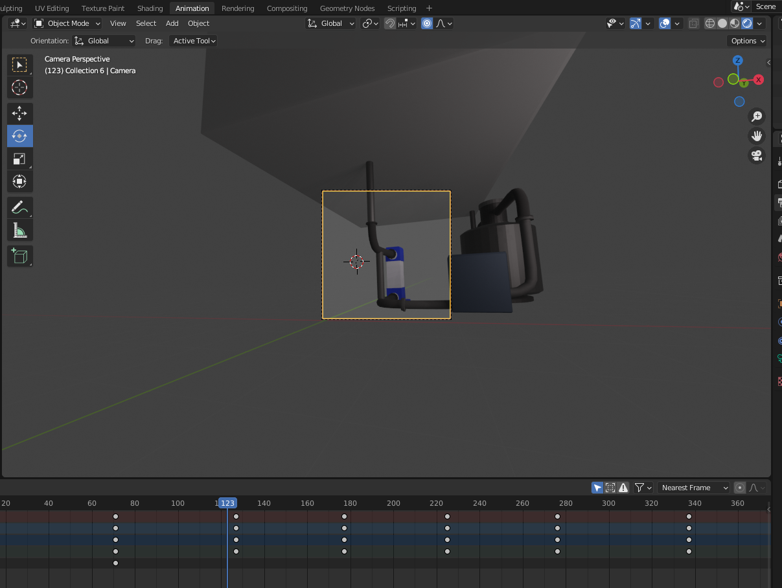Click the red X axis gizmo
The height and width of the screenshot is (588, 782).
pyautogui.click(x=759, y=80)
